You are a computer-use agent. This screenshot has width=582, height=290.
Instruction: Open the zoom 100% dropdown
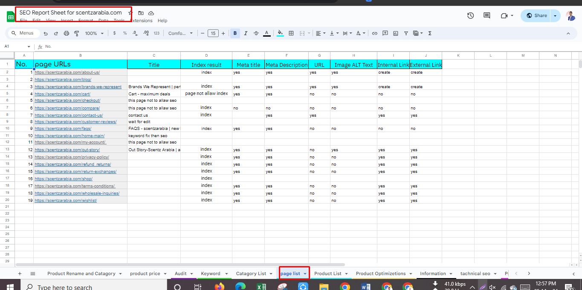tap(94, 33)
